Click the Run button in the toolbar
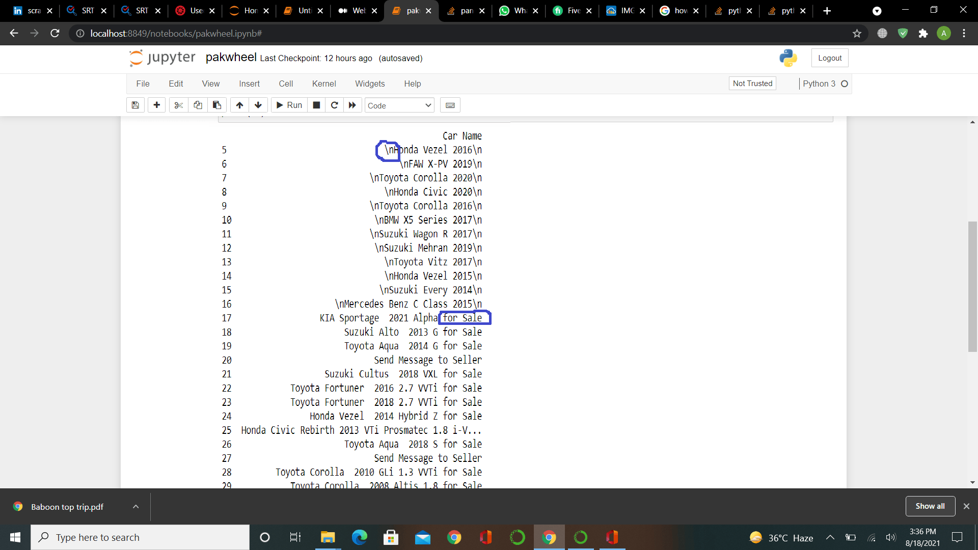Viewport: 978px width, 550px height. (x=289, y=105)
